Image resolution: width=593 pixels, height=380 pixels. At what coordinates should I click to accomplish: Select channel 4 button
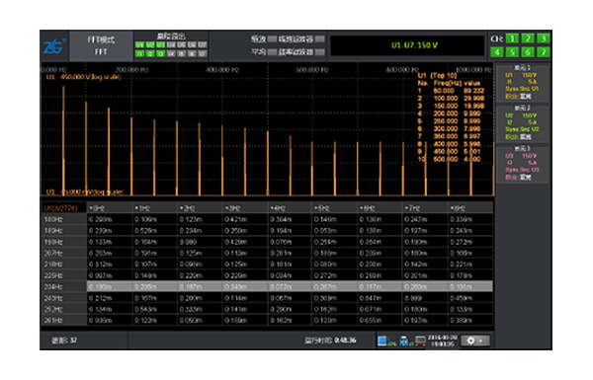[x=496, y=52]
